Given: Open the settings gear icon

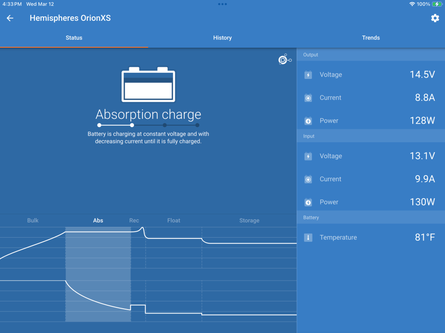Looking at the screenshot, I should pos(435,18).
